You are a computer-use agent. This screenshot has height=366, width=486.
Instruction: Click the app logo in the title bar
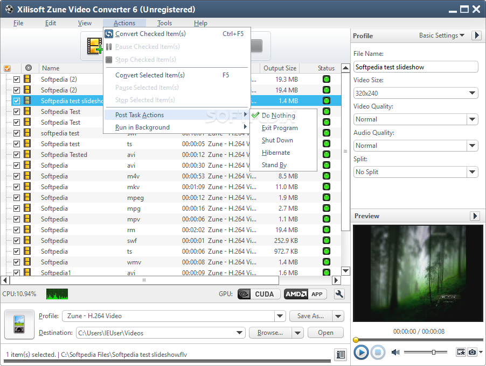[x=9, y=9]
